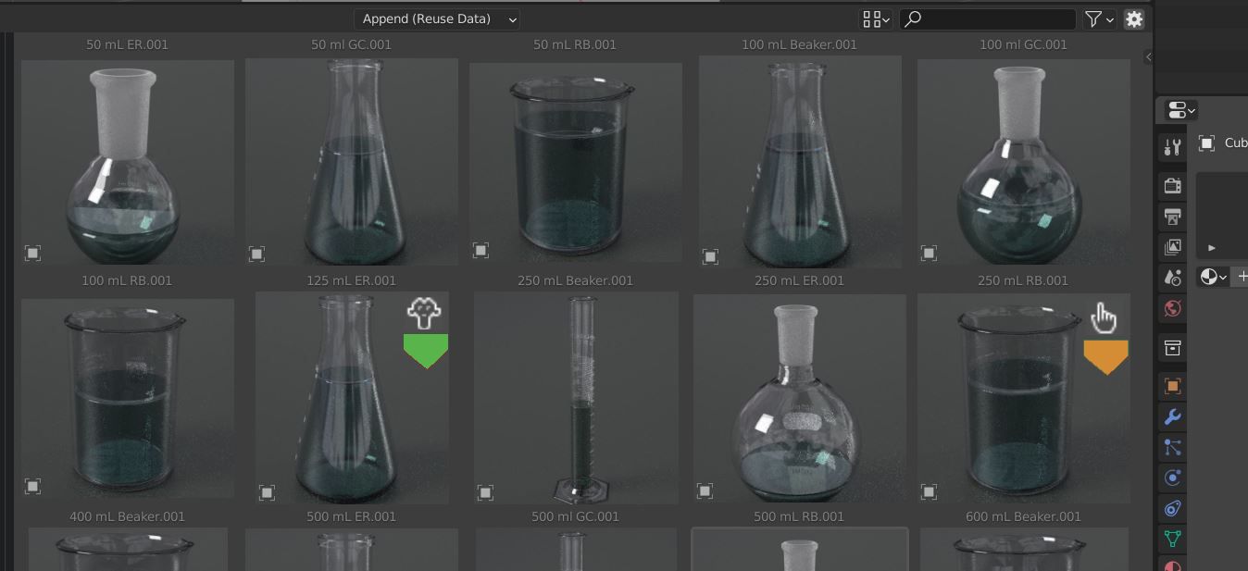Expand the disclosure triangle in the Properties panel

(x=1212, y=248)
